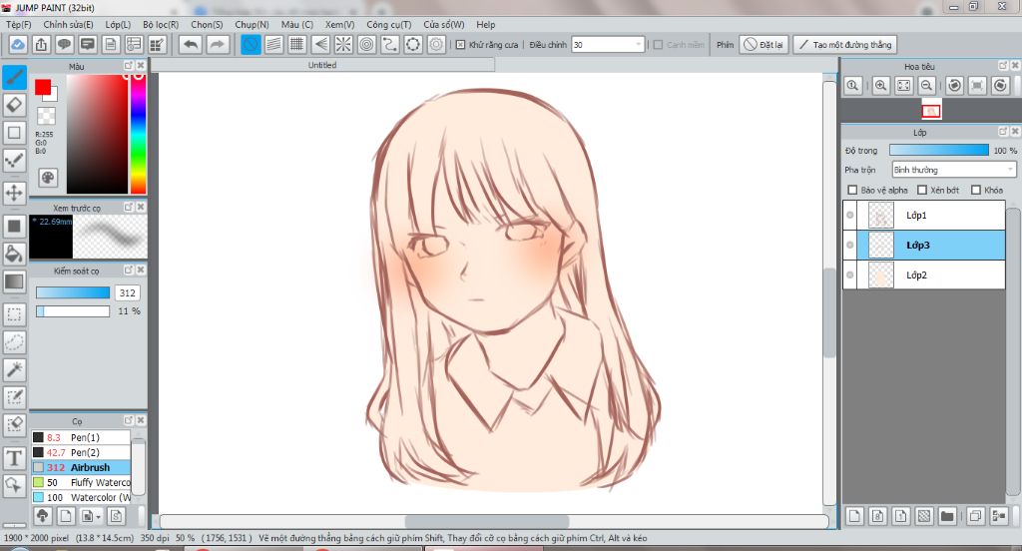Select the Dot/shape rectangle tool
Viewport: 1022px width, 551px height.
coord(14,133)
